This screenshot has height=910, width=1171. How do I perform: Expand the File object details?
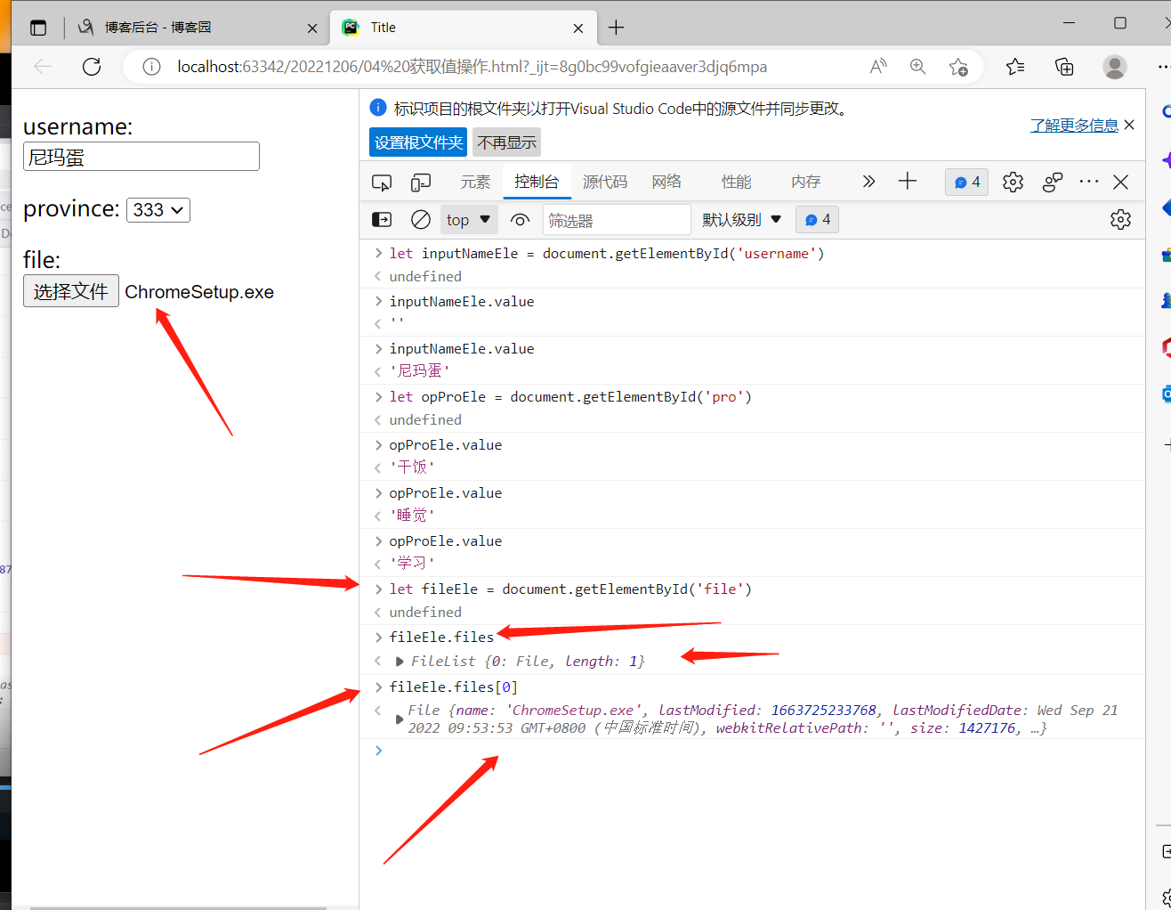[400, 719]
